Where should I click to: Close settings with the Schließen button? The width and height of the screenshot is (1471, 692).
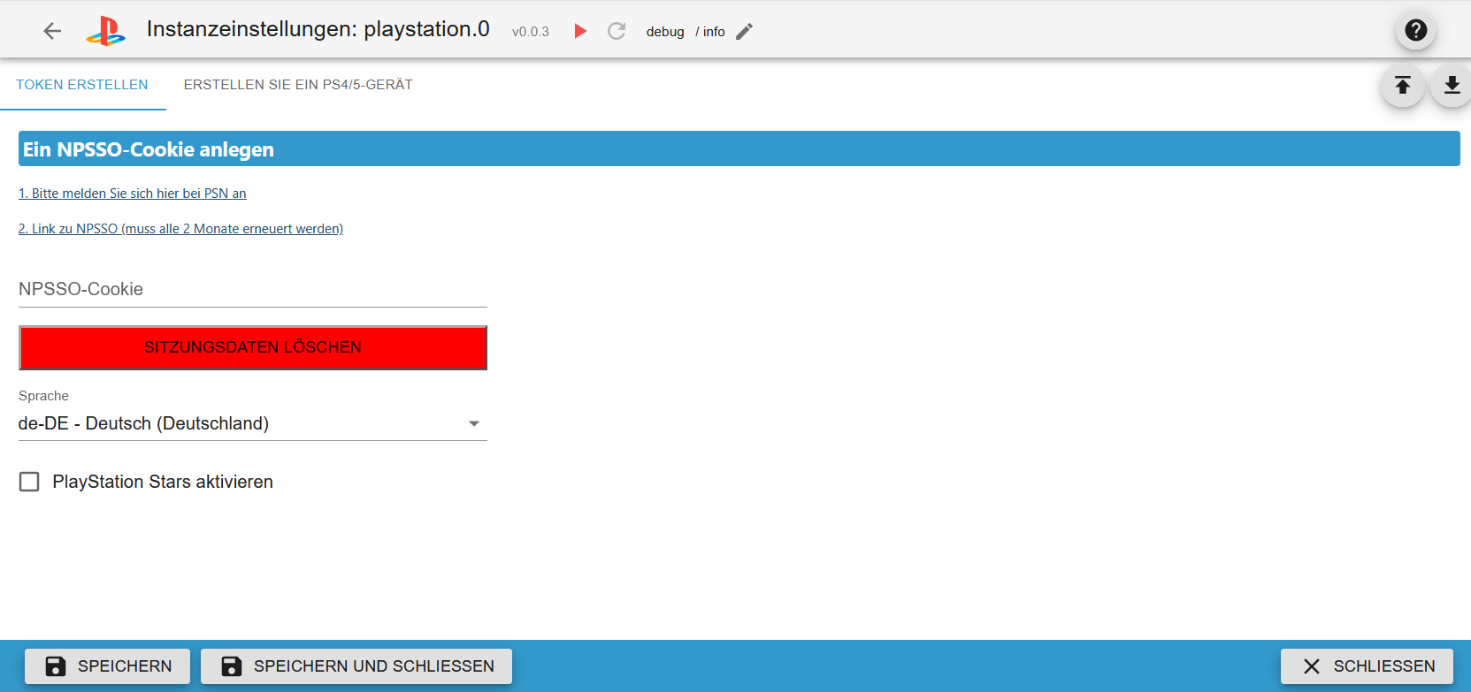point(1367,666)
